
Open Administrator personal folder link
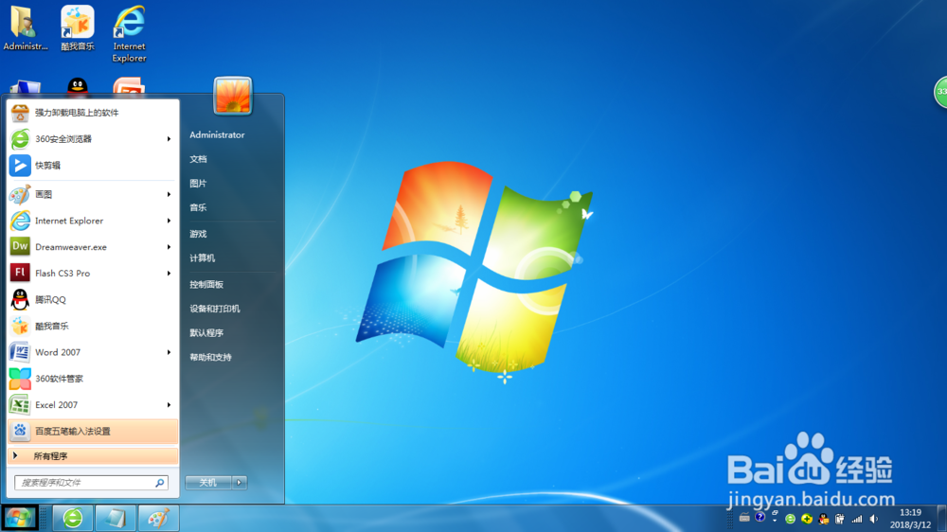coord(218,135)
